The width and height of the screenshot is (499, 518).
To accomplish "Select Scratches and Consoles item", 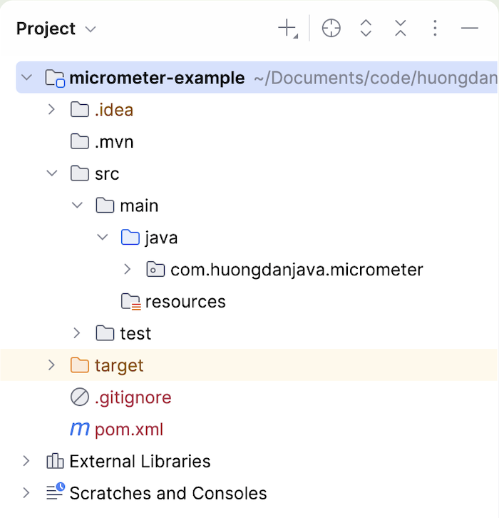I will coord(168,493).
